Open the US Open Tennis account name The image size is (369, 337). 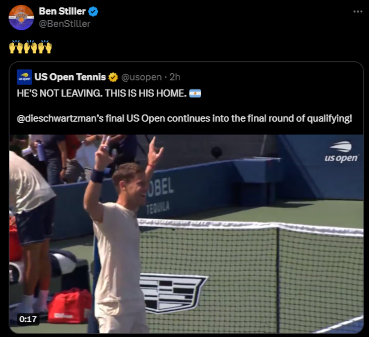[70, 77]
